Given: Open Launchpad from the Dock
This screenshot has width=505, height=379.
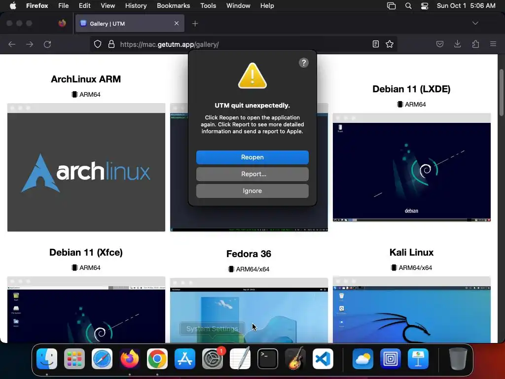Looking at the screenshot, I should [x=74, y=359].
